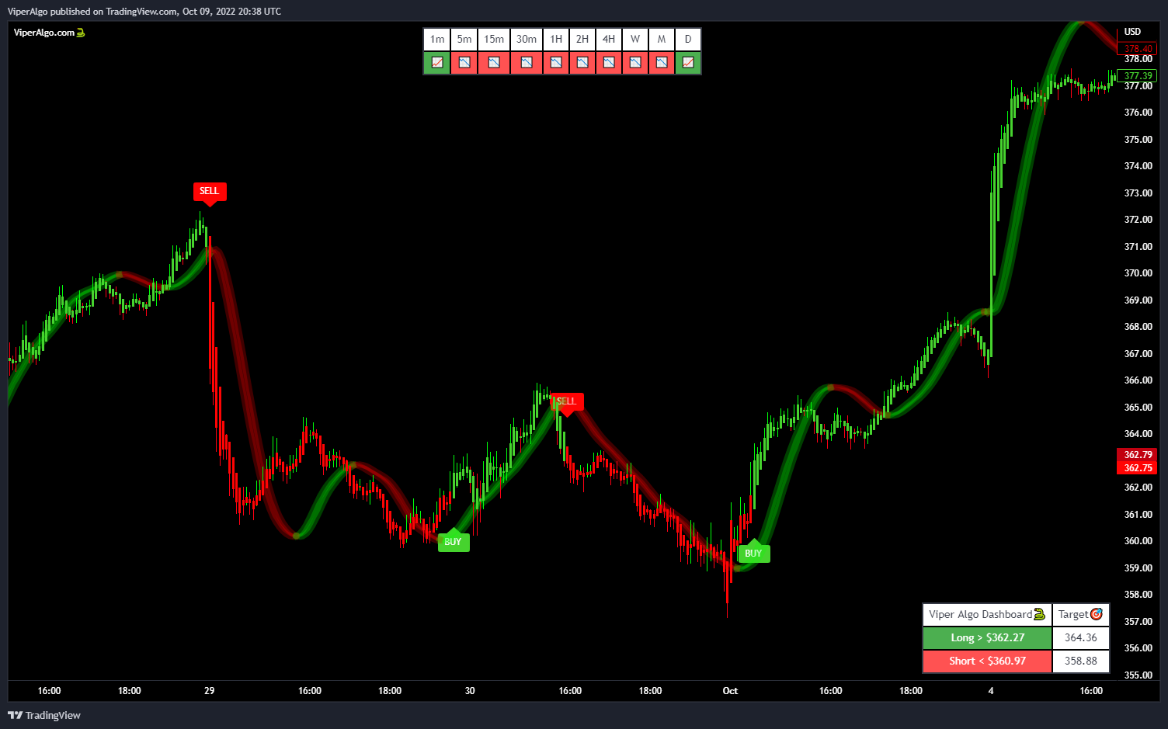Select the 1H timeframe header cell
The height and width of the screenshot is (729, 1168).
(x=556, y=40)
